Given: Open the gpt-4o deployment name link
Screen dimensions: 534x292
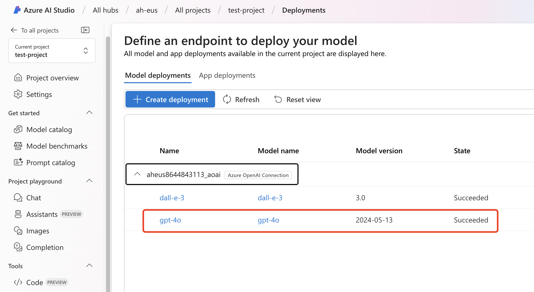Looking at the screenshot, I should tap(170, 220).
